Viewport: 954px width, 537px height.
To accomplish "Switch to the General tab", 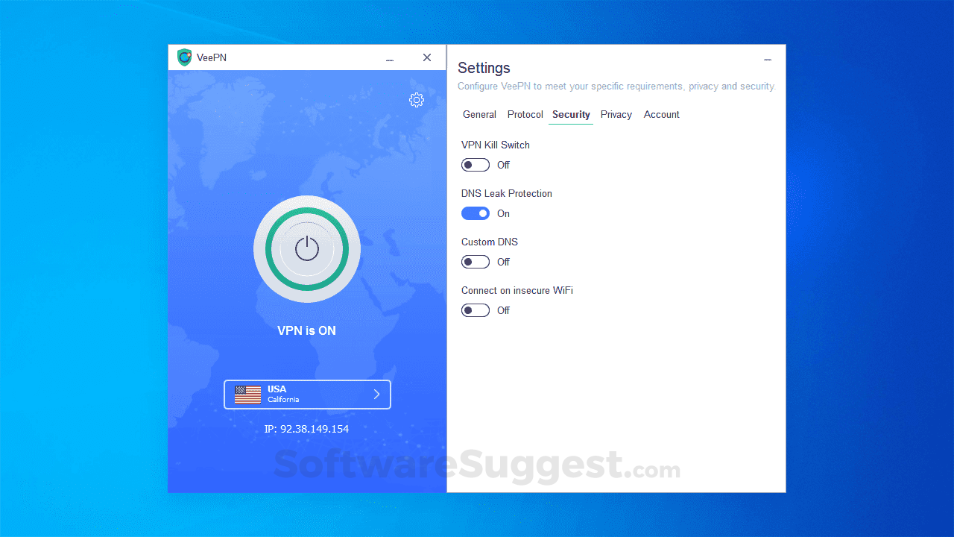I will [x=479, y=114].
